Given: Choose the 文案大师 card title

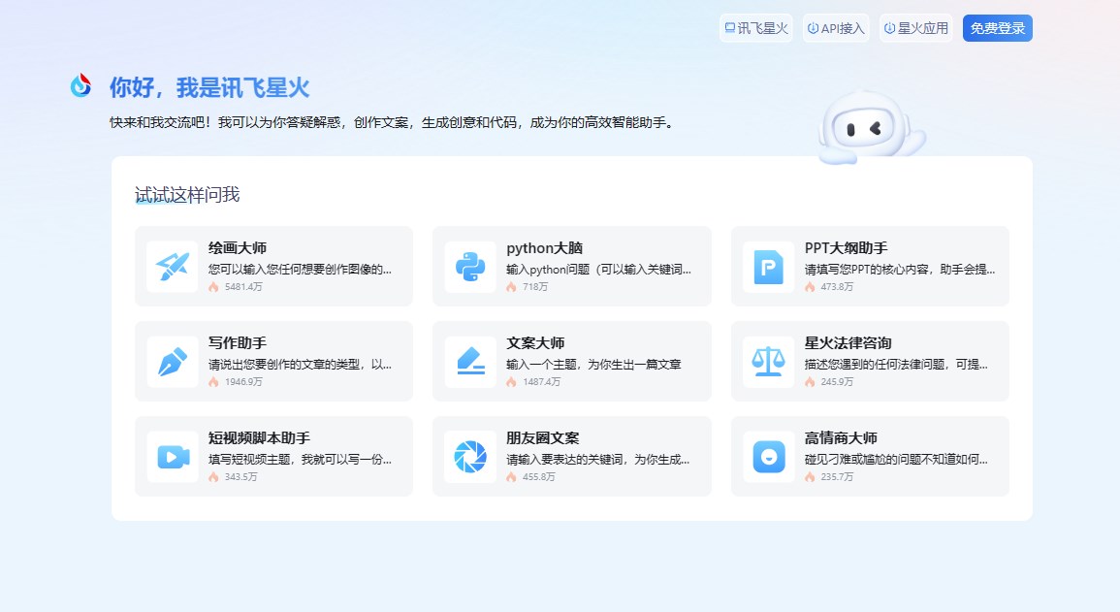Looking at the screenshot, I should click(x=535, y=342).
